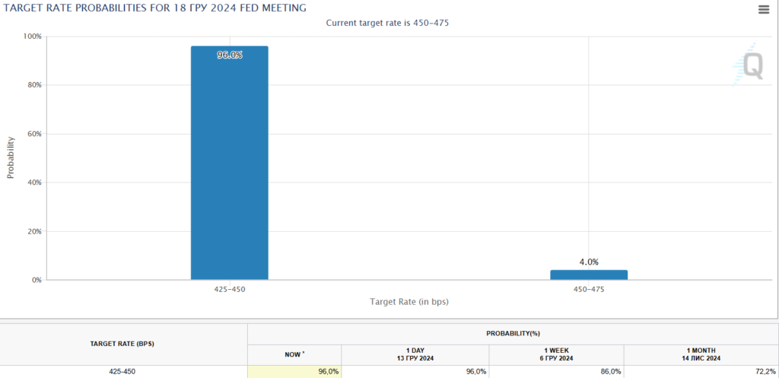The height and width of the screenshot is (378, 779).
Task: Click the PROBABILITY(%) table header
Action: [x=513, y=333]
